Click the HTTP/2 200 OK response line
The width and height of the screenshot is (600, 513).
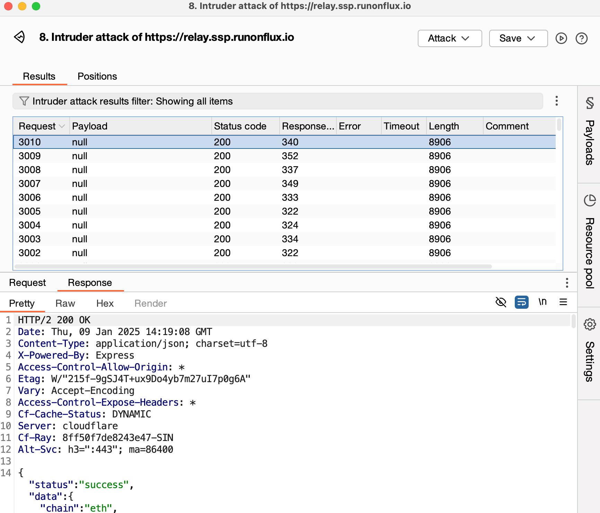pyautogui.click(x=54, y=320)
